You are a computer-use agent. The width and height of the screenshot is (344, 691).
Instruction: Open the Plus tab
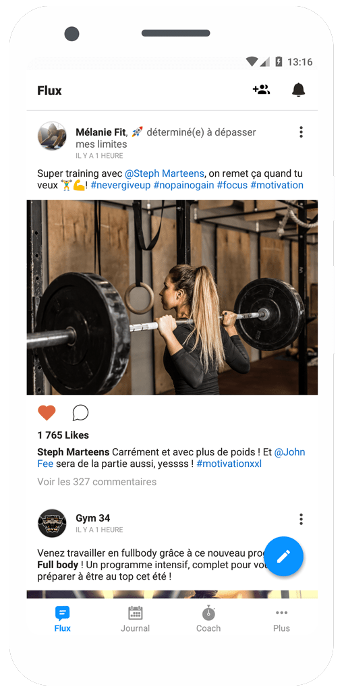pos(281,619)
